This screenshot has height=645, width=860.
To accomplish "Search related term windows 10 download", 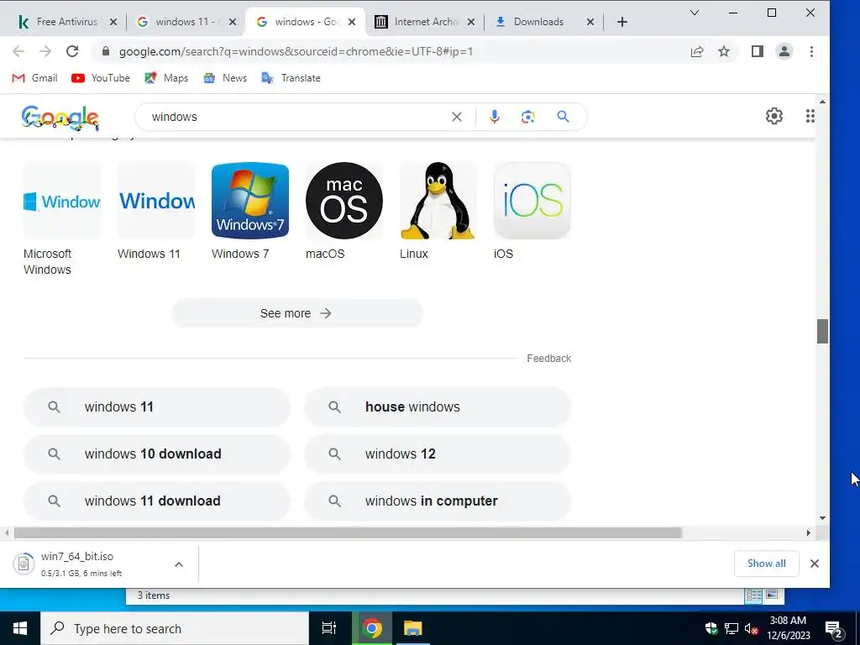I will point(156,454).
